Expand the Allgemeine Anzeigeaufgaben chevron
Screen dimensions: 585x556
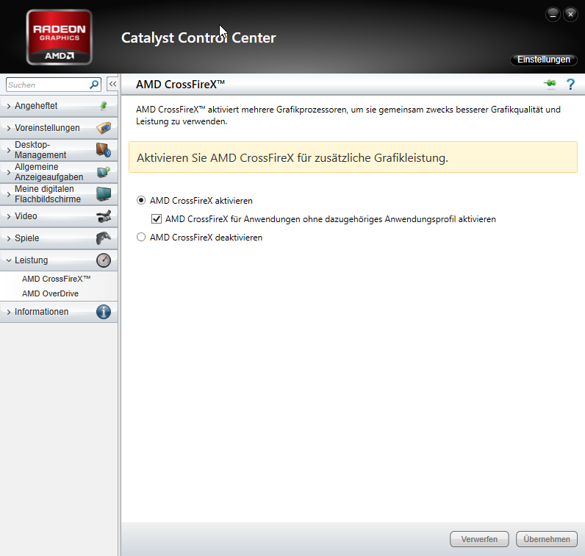(x=9, y=172)
